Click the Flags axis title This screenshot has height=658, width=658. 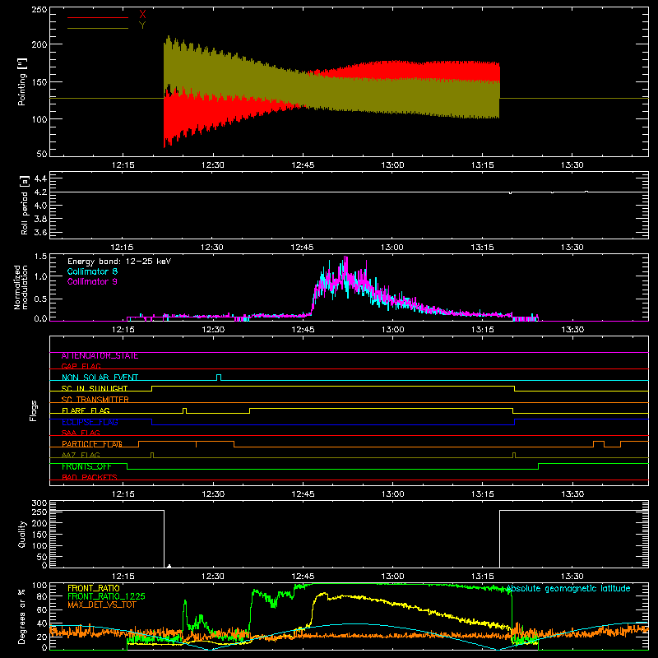coord(34,410)
